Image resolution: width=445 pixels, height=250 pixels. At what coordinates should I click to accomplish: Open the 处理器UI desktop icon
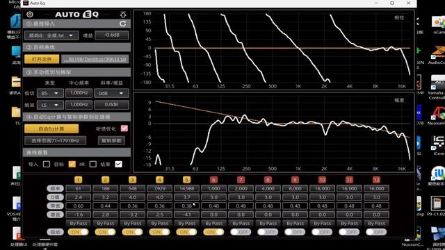point(17,237)
